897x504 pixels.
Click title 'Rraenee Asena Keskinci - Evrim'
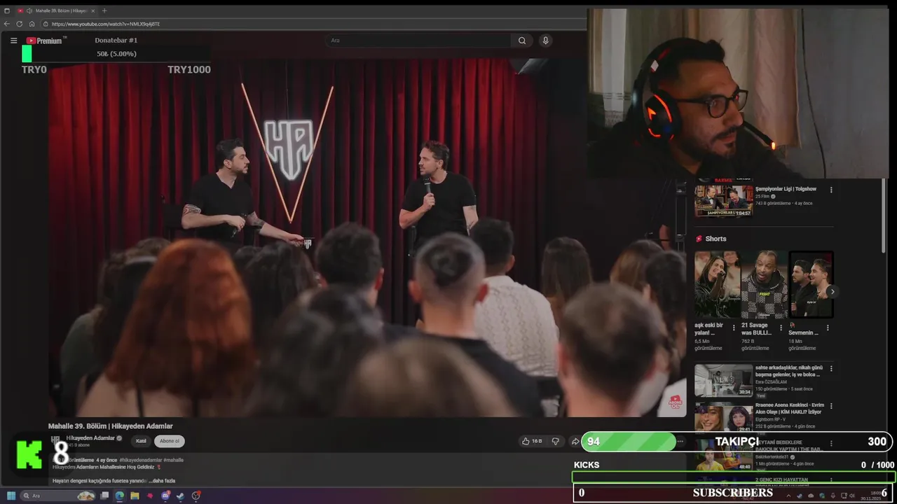[x=790, y=409]
